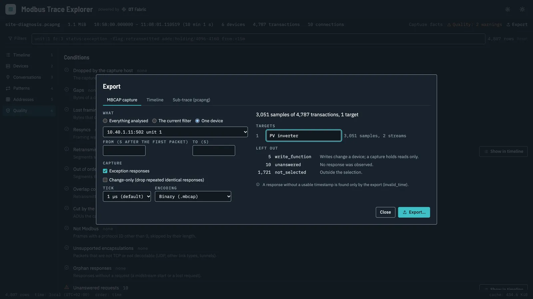This screenshot has height=299, width=533.
Task: Click the PV inverter target name field
Action: [304, 136]
